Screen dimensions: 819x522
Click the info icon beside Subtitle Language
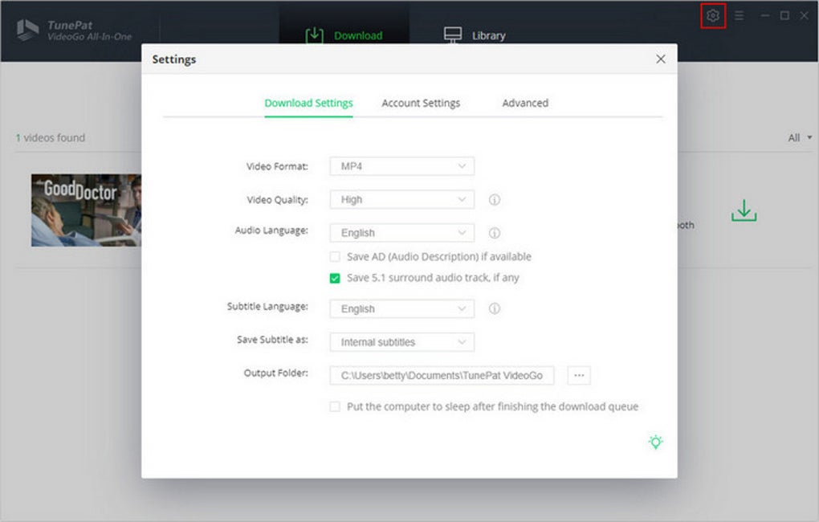(x=495, y=308)
